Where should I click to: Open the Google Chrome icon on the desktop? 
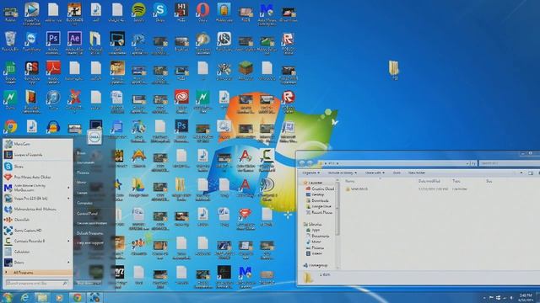pos(10,126)
